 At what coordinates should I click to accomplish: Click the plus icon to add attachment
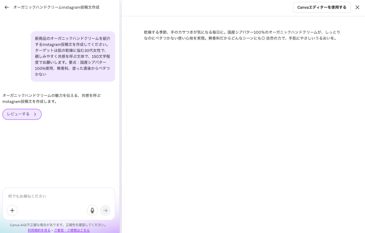pos(12,211)
